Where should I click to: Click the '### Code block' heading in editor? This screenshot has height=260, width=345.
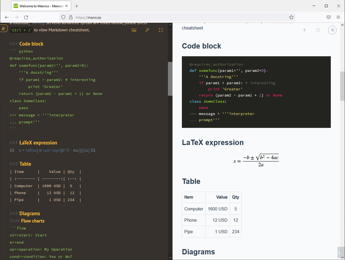coord(26,44)
